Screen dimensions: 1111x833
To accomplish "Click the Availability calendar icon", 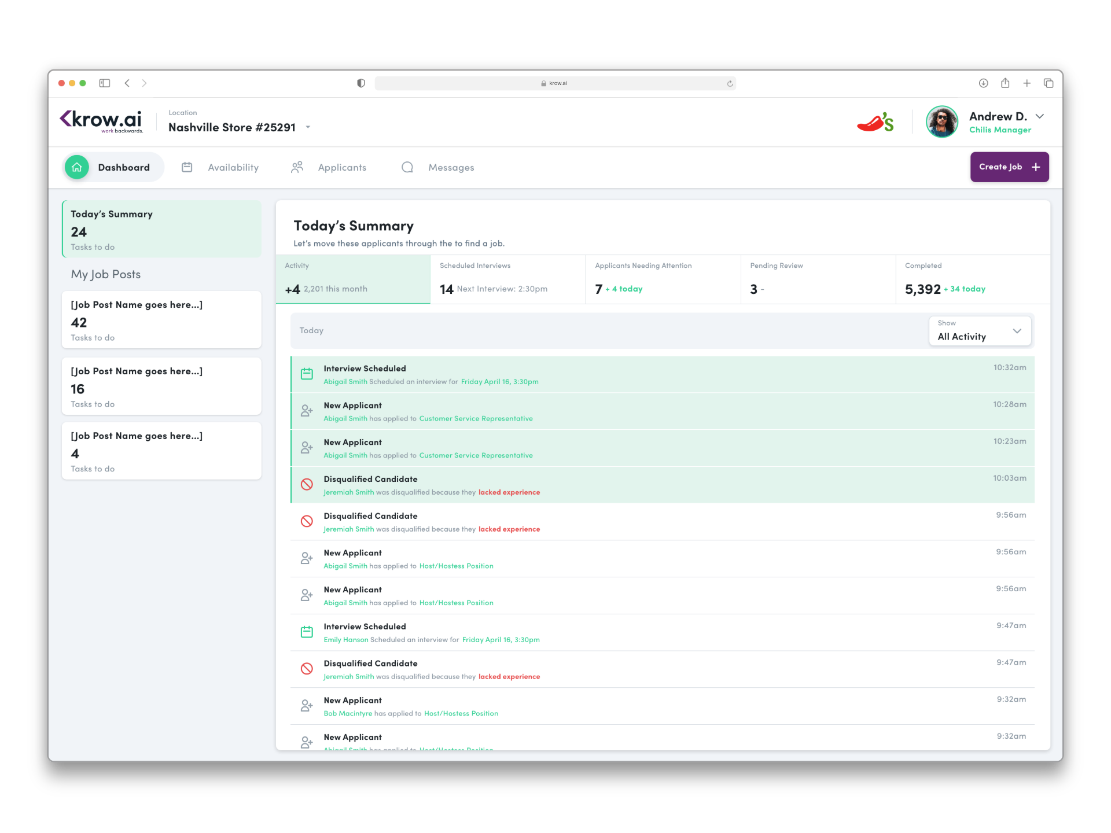I will (187, 167).
